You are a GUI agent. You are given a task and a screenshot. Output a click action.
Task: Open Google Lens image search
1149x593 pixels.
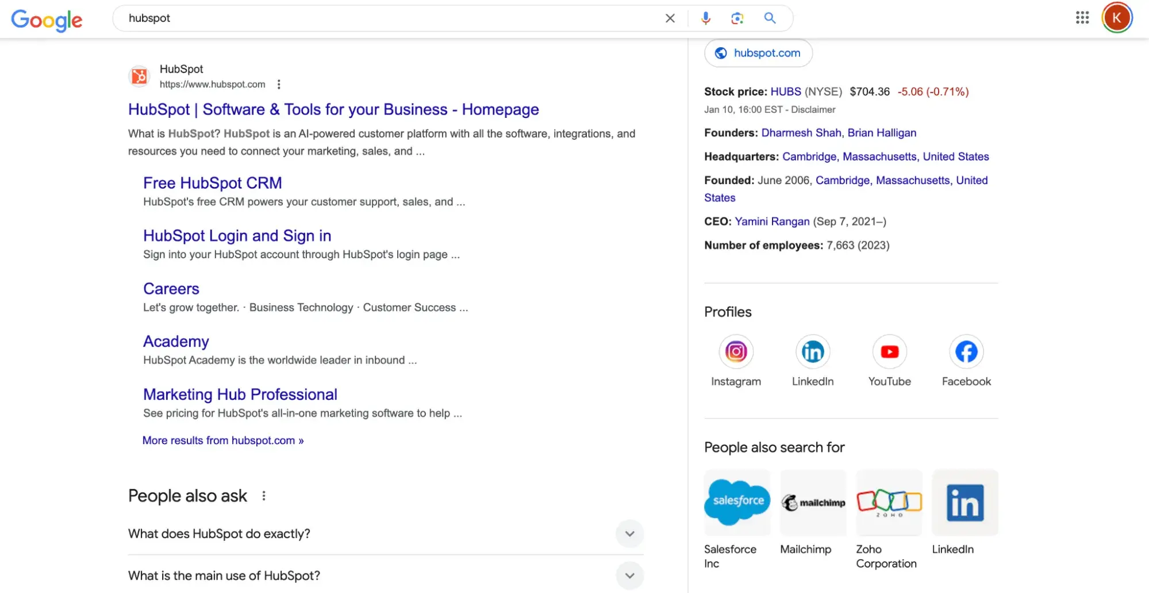point(737,18)
